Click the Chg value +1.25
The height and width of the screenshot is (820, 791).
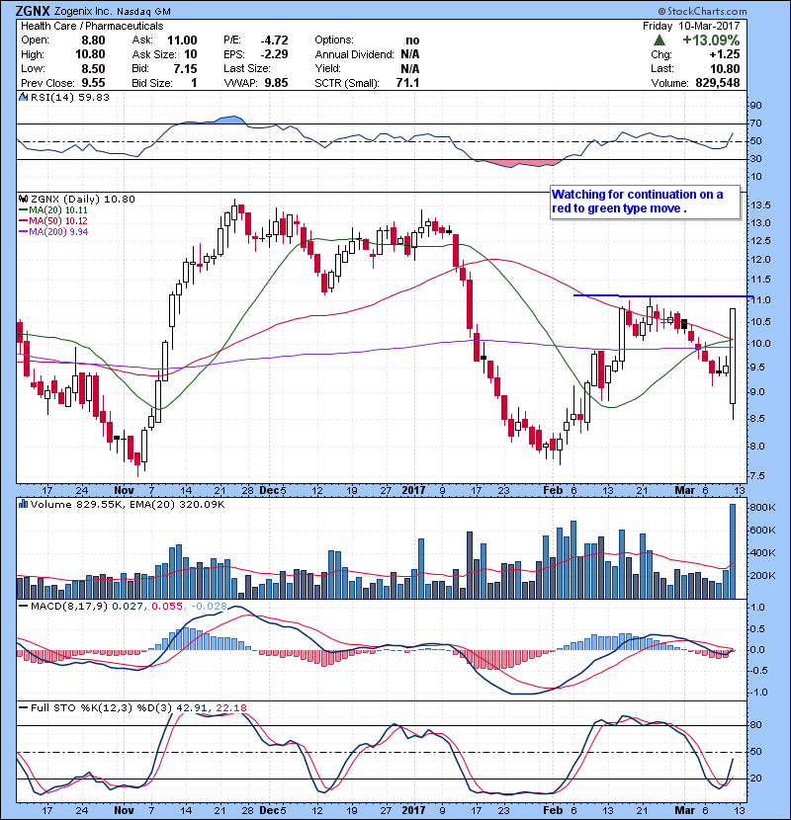click(x=725, y=54)
